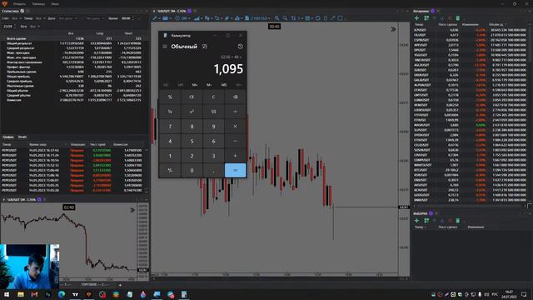This screenshot has height=300, width=533.
Task: Open the USDT volume dropdown in chart toolbar
Action: (257, 18)
